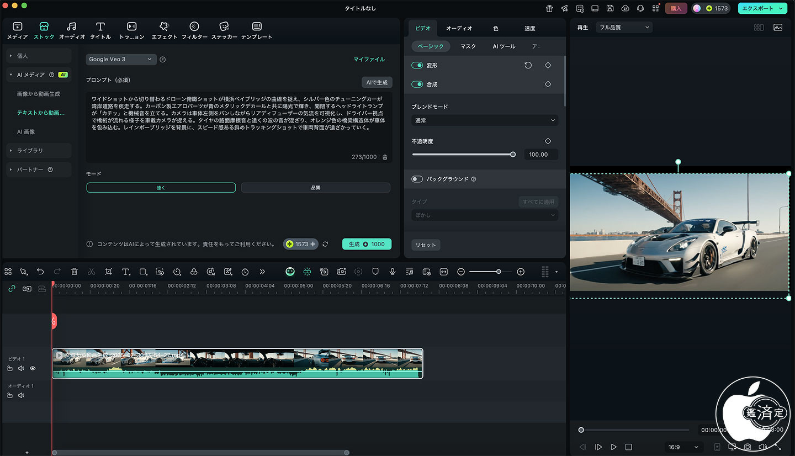The height and width of the screenshot is (456, 795).
Task: Open the マスク (Mask) sub-tab
Action: pos(468,46)
